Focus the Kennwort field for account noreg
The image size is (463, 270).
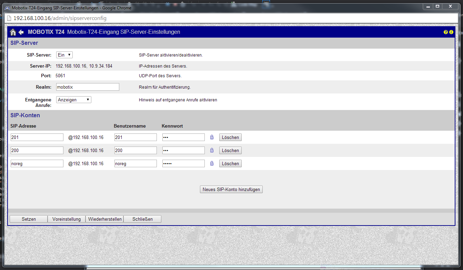pos(183,163)
